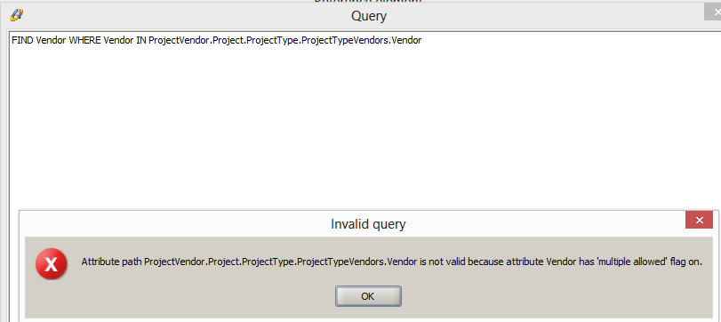Click first Vendor word after FIND
Screen dimensions: 721x322
click(x=51, y=41)
